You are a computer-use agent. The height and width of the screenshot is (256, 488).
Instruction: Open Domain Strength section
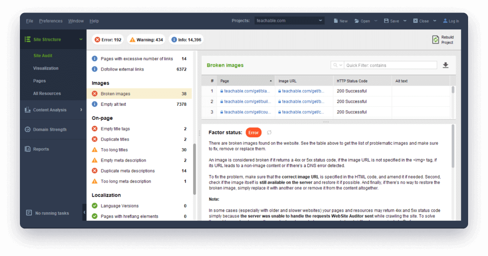pos(49,130)
